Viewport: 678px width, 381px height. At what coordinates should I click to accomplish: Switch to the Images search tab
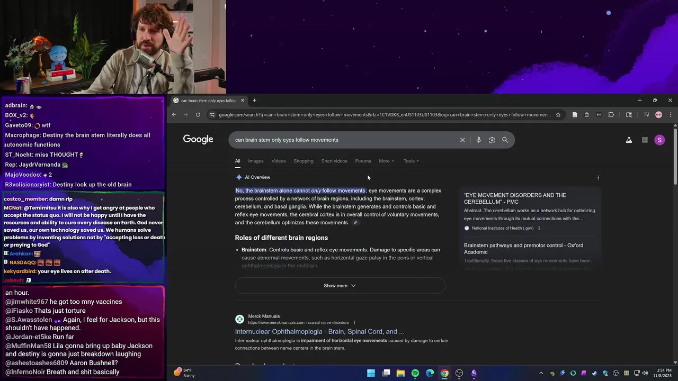tap(256, 161)
